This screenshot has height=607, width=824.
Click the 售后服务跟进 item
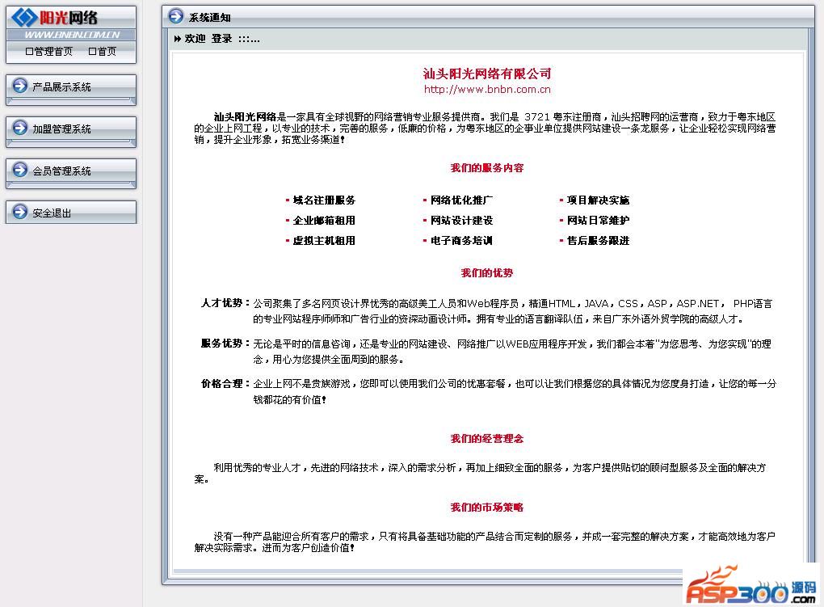tap(598, 240)
